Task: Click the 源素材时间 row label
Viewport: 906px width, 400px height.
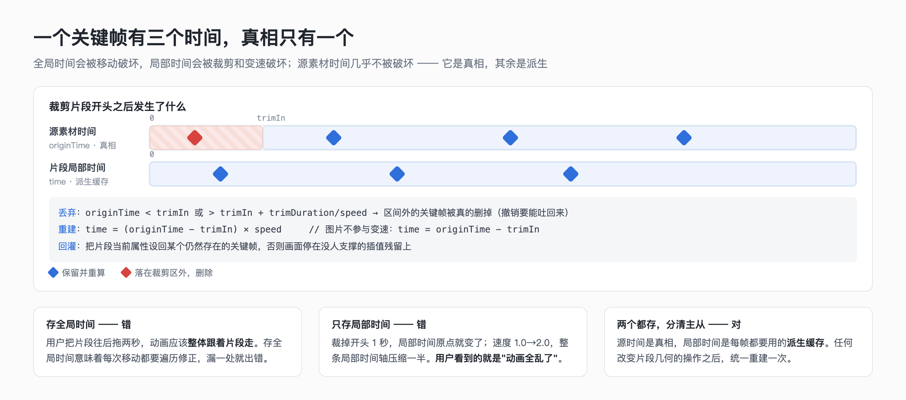Action: [x=72, y=131]
